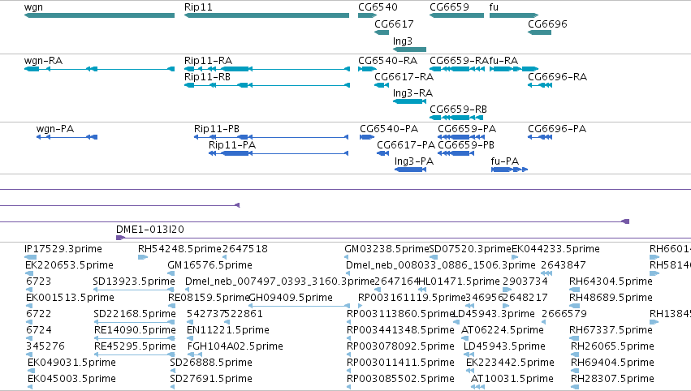This screenshot has width=691, height=391.
Task: Select the wgn-PA protein label
Action: pos(55,129)
